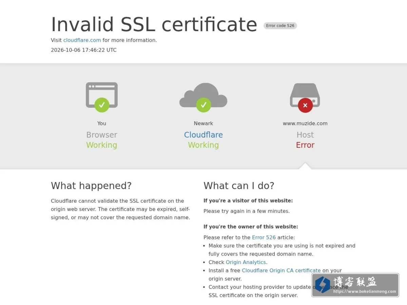Click 'If you're a visitor of this website:'
407x305 pixels.
tap(248, 201)
